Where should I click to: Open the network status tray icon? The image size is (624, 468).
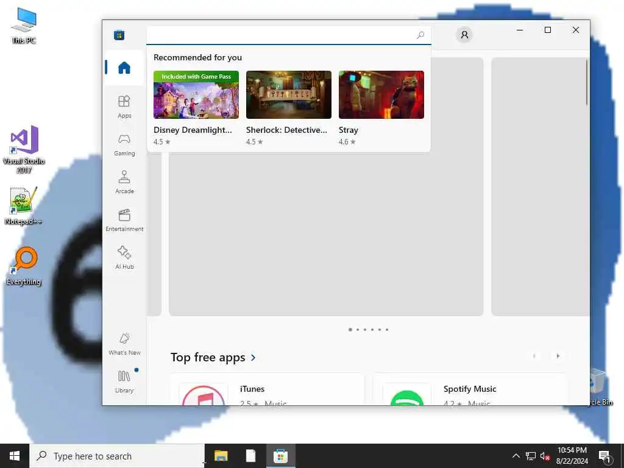pos(531,456)
